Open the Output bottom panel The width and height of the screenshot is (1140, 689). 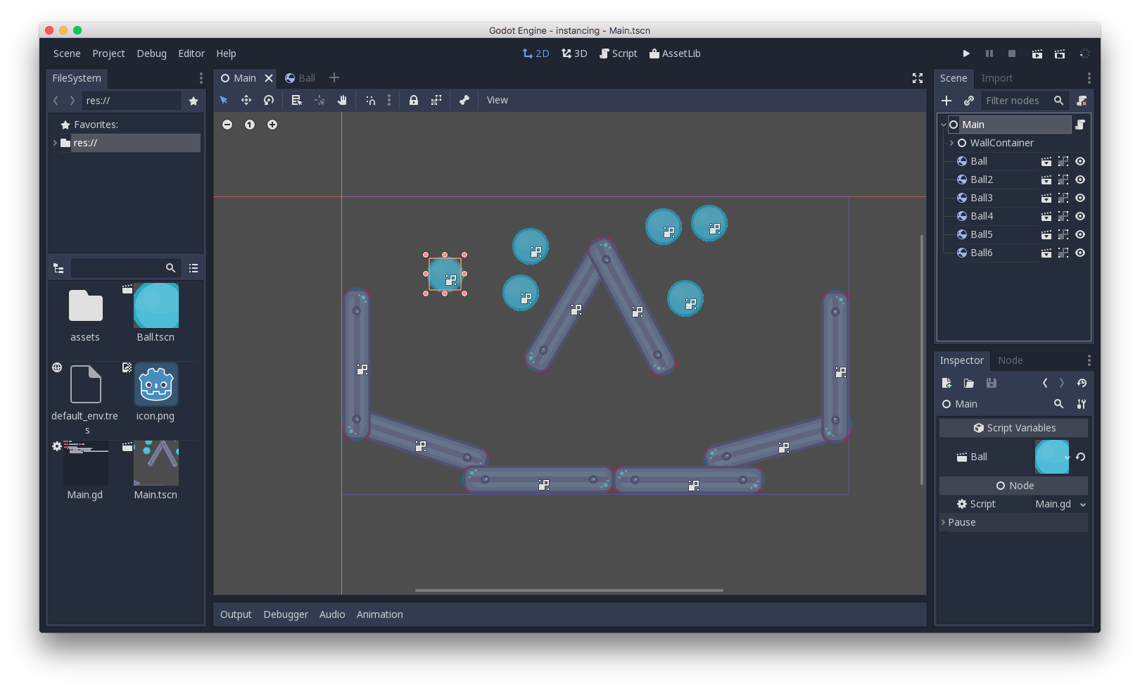[236, 614]
